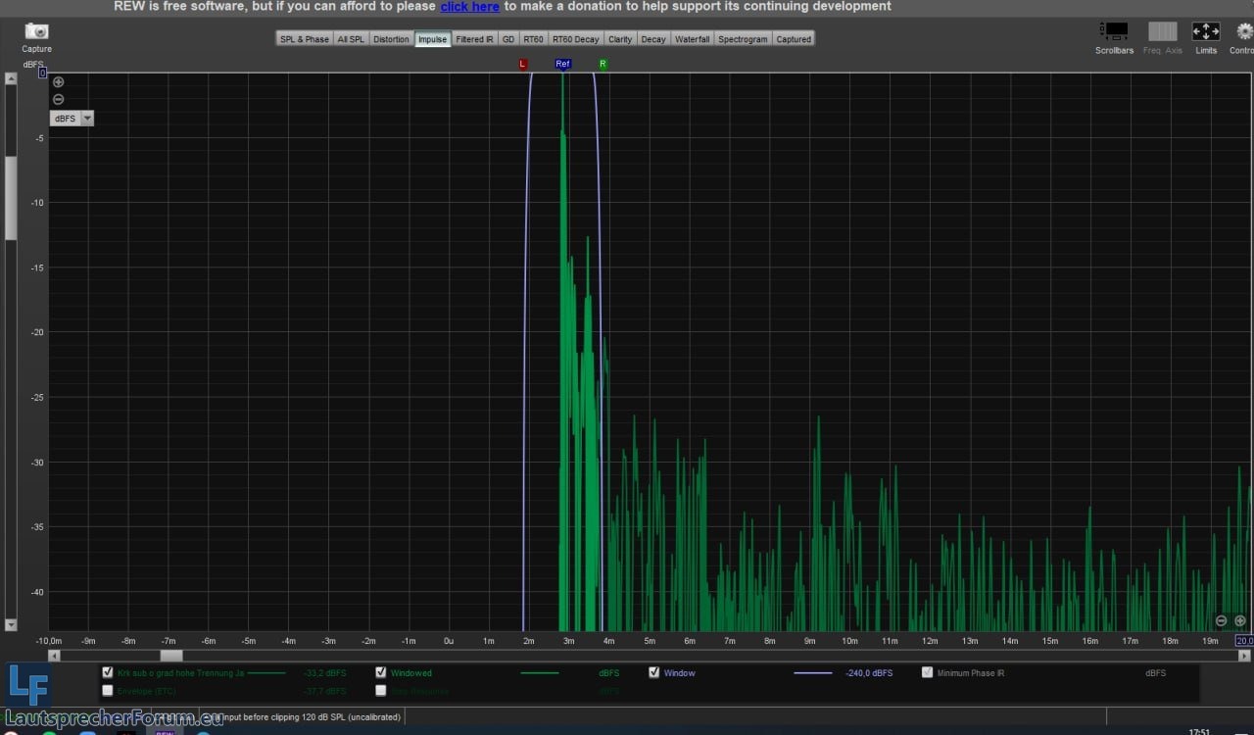The width and height of the screenshot is (1254, 735).
Task: Click the 'click here' donation link
Action: coord(469,7)
